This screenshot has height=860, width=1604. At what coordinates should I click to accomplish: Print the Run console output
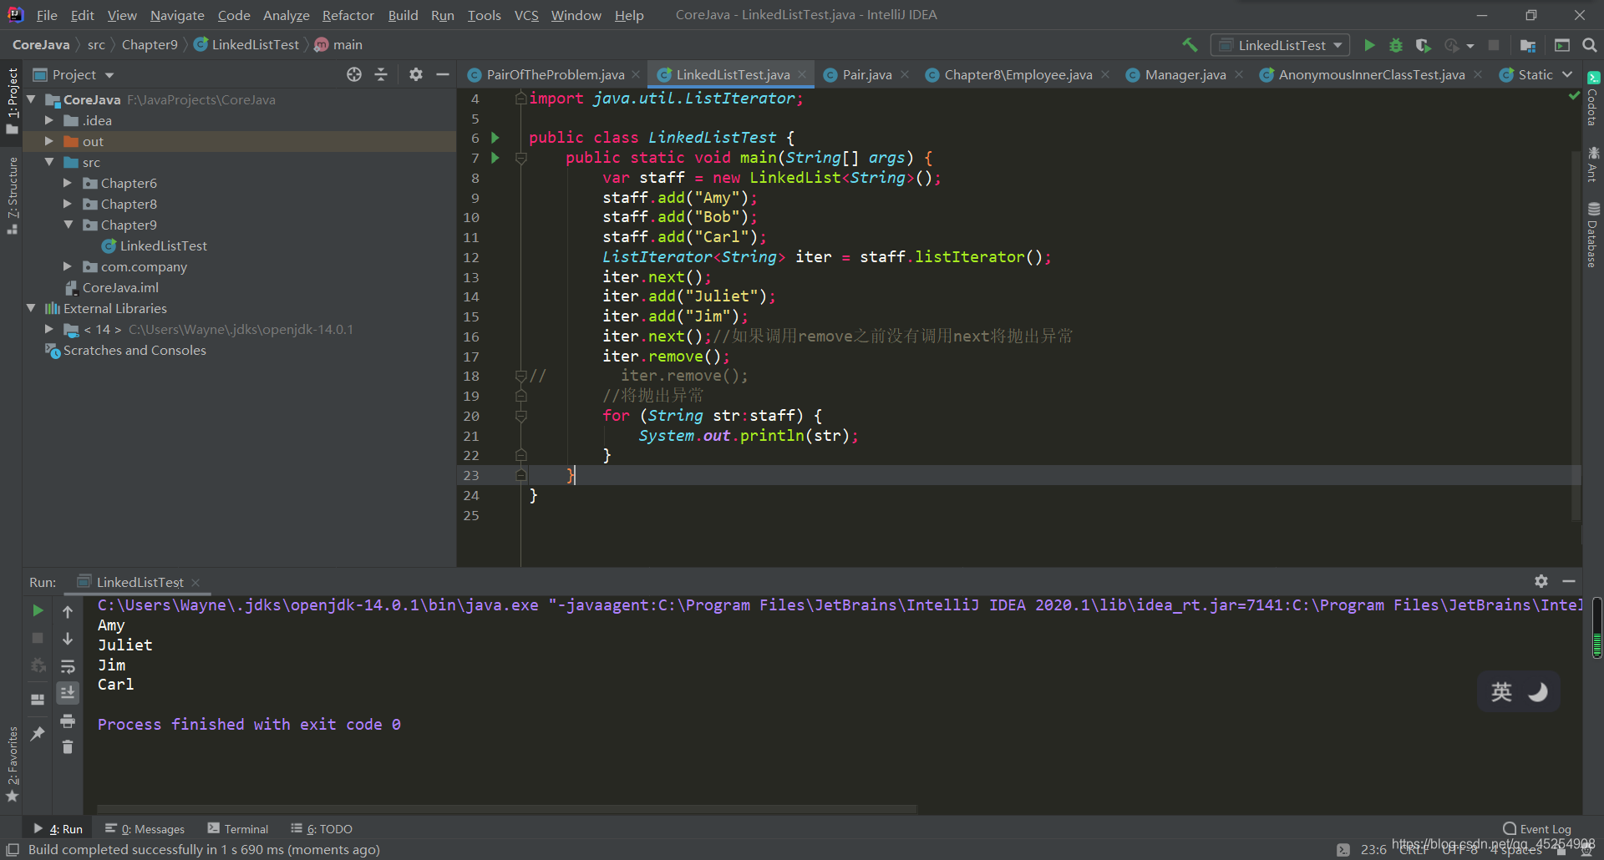click(68, 721)
